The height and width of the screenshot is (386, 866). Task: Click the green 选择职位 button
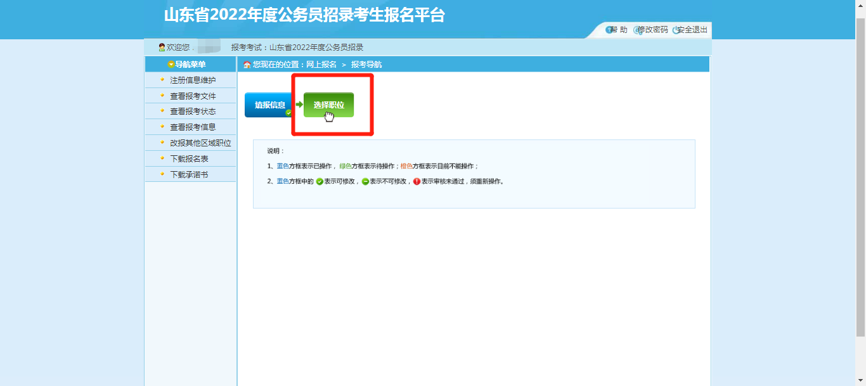tap(328, 105)
